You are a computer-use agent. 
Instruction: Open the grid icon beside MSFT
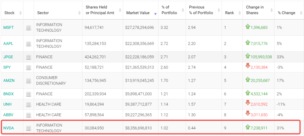tap(29, 28)
